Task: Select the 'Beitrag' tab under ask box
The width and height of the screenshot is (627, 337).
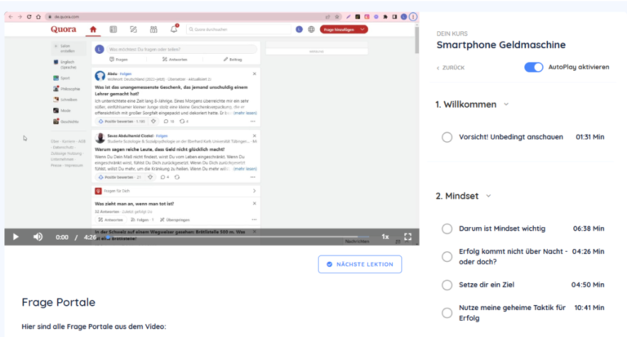Action: coord(233,60)
